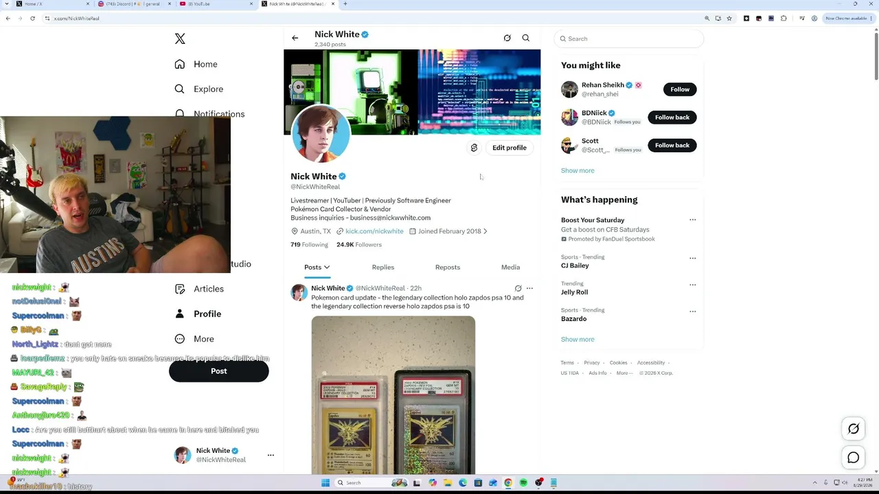Open three-dots menu on Zapdos post
The height and width of the screenshot is (494, 879).
pyautogui.click(x=529, y=289)
